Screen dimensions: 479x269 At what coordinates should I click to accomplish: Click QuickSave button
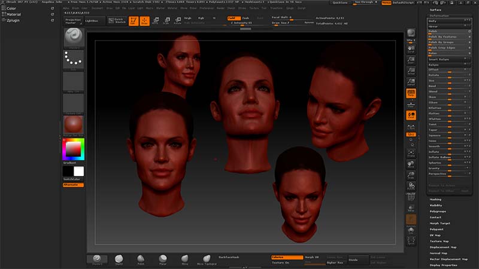340,2
